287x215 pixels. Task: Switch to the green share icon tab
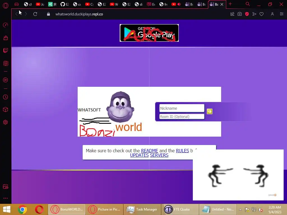tap(52, 4)
